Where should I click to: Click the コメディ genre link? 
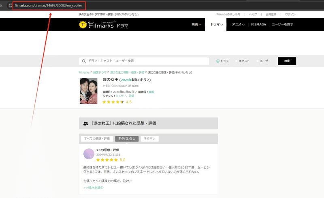(x=121, y=96)
